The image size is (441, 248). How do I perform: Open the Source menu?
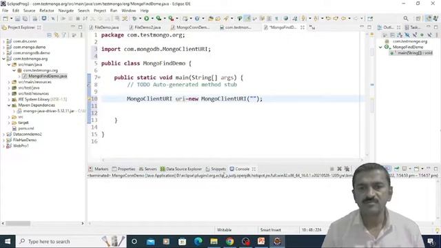(29, 10)
